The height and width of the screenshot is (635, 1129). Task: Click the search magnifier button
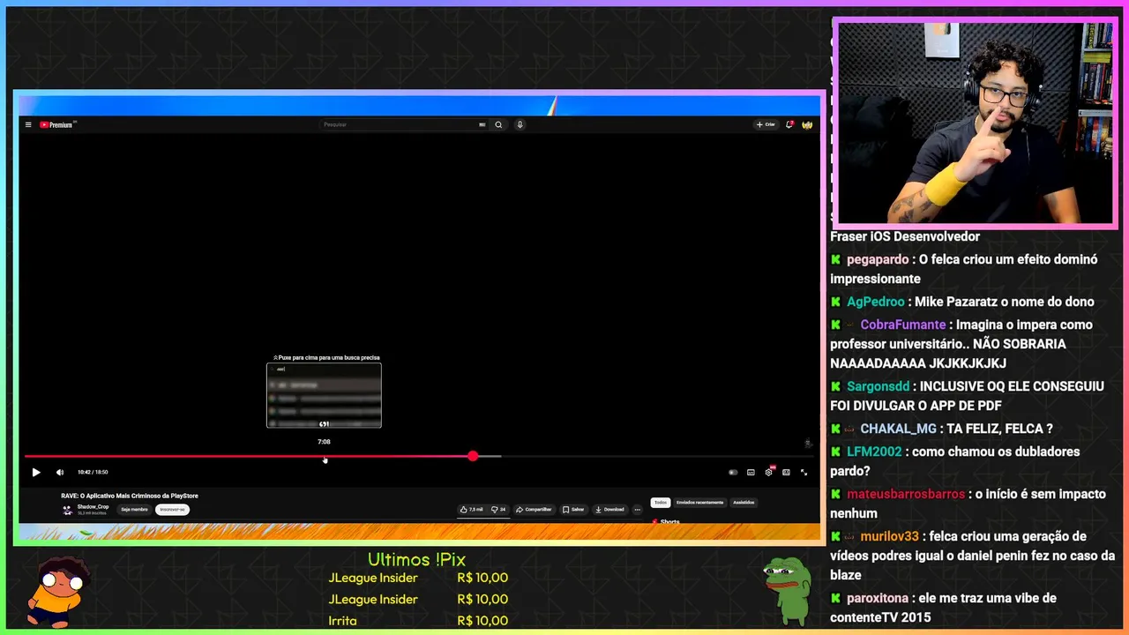498,124
